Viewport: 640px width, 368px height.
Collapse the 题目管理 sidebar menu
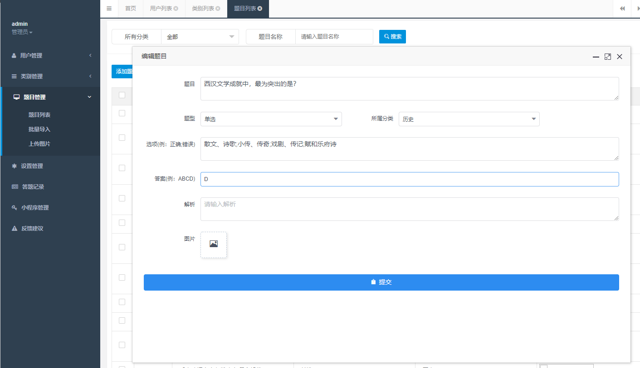(x=50, y=97)
